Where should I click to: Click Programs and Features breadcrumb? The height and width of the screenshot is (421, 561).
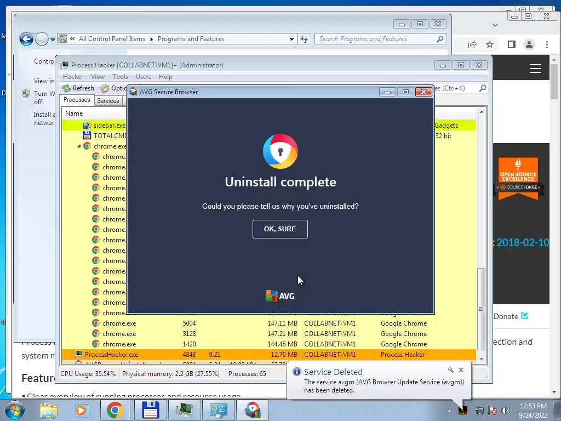pyautogui.click(x=191, y=39)
